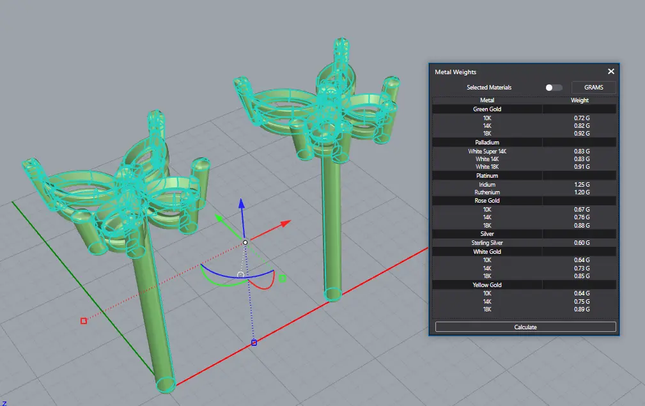Select the Yellow Gold group row
The height and width of the screenshot is (406, 645).
click(x=487, y=285)
